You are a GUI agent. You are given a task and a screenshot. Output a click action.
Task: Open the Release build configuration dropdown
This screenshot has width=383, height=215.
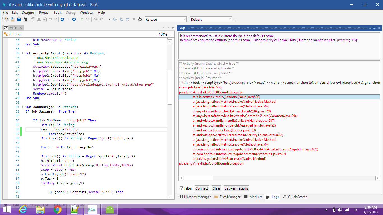point(185,19)
